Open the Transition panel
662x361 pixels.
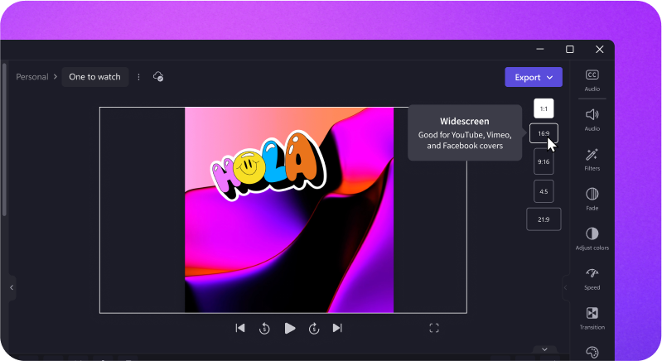(592, 314)
